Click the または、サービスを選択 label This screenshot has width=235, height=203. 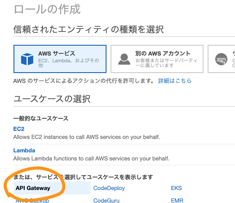83,177
